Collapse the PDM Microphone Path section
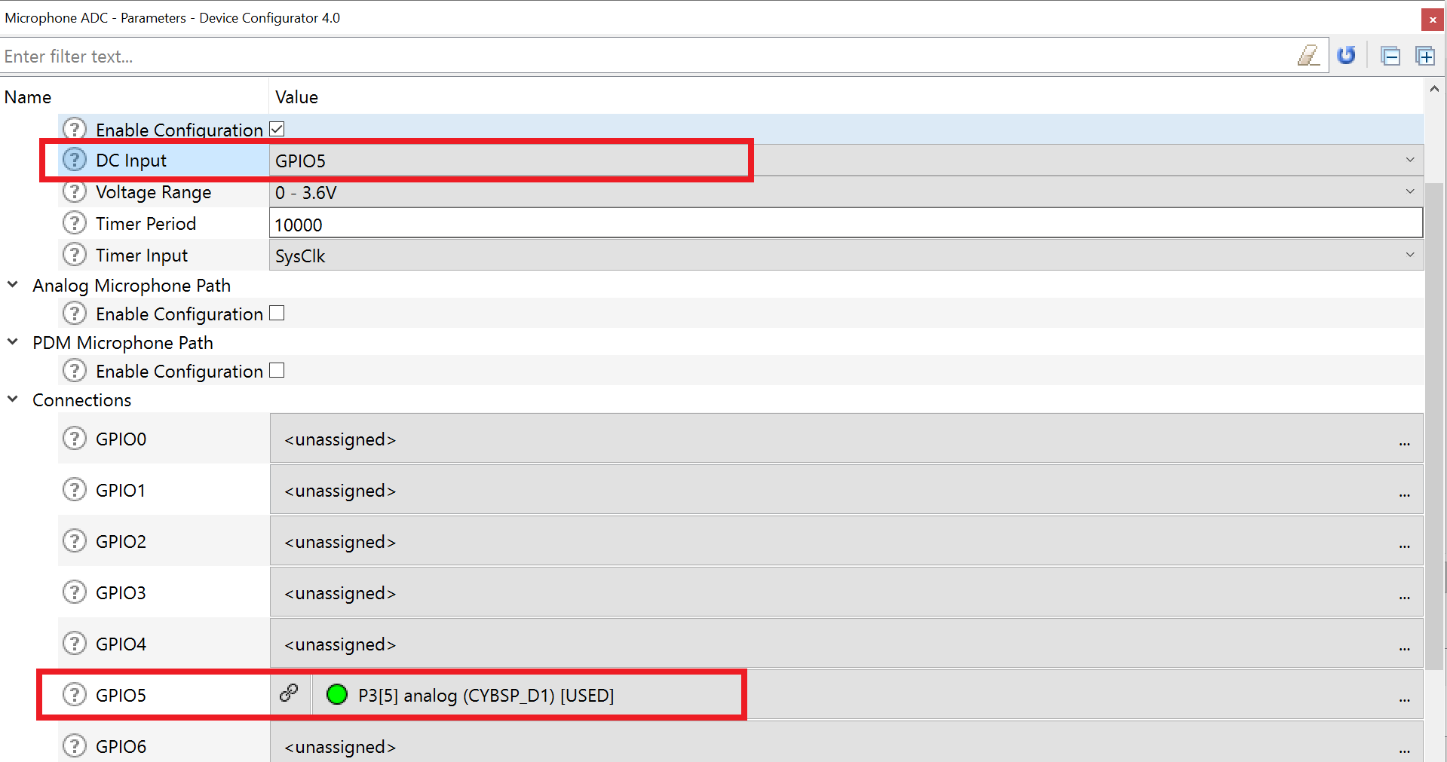Screen dimensions: 1447x762 13,342
